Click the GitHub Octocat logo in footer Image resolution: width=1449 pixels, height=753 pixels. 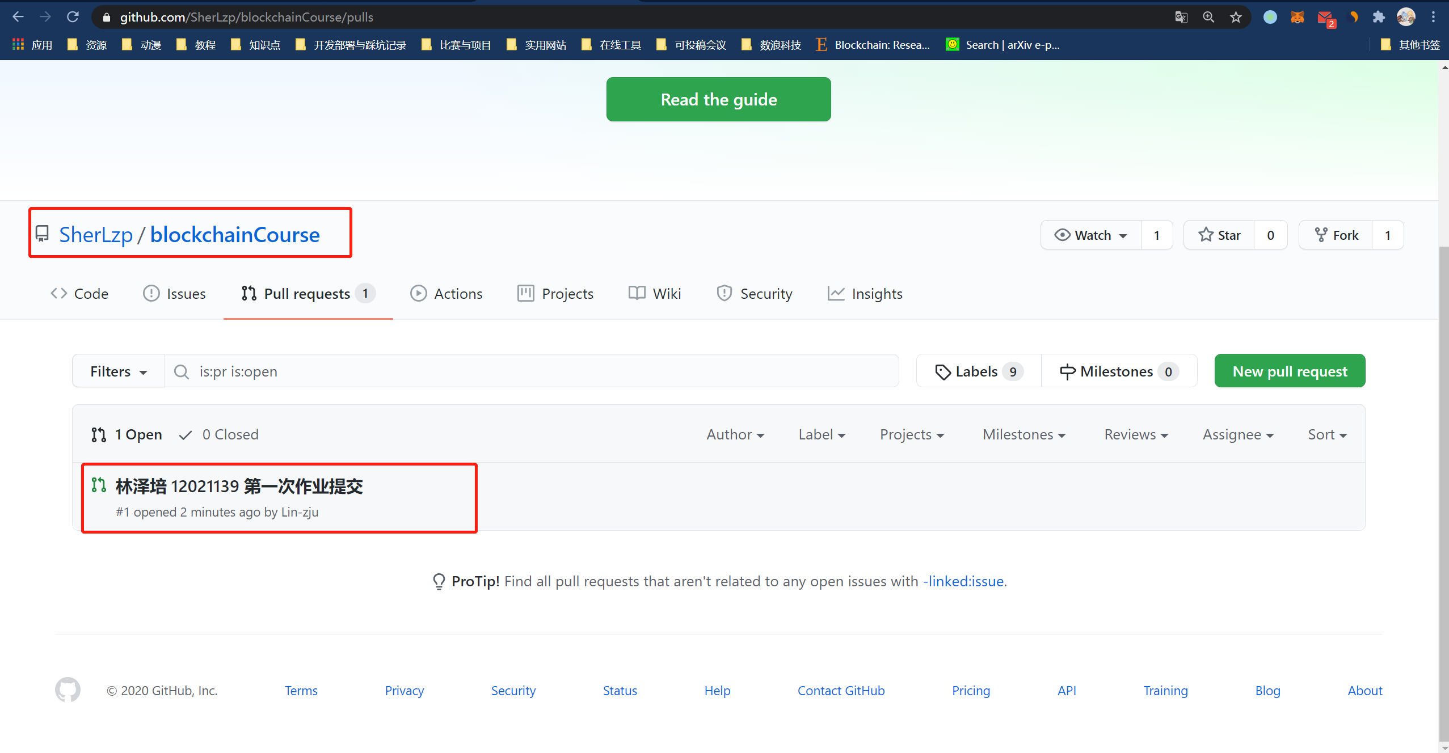[68, 690]
